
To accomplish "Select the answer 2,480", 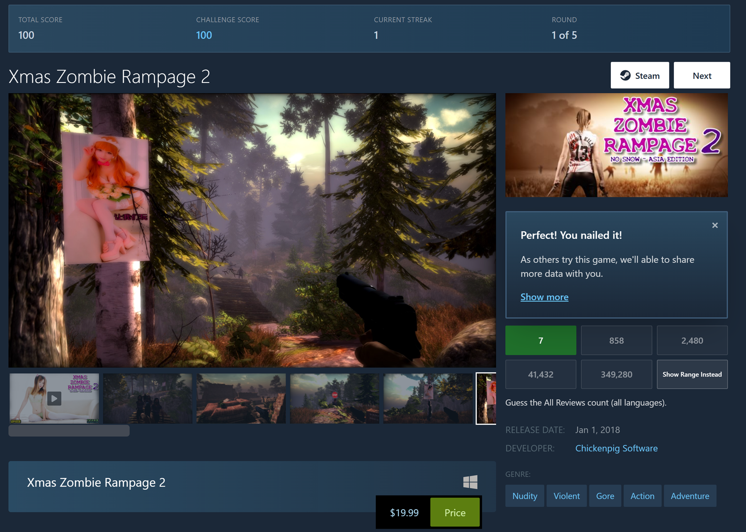I will pos(692,340).
